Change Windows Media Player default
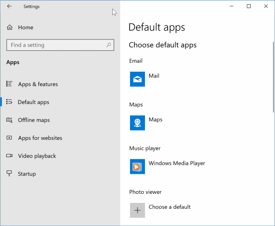The width and height of the screenshot is (275, 226). coord(177,163)
